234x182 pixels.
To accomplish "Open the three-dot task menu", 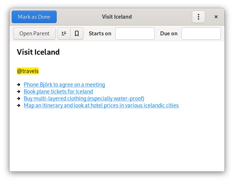I will (x=199, y=17).
